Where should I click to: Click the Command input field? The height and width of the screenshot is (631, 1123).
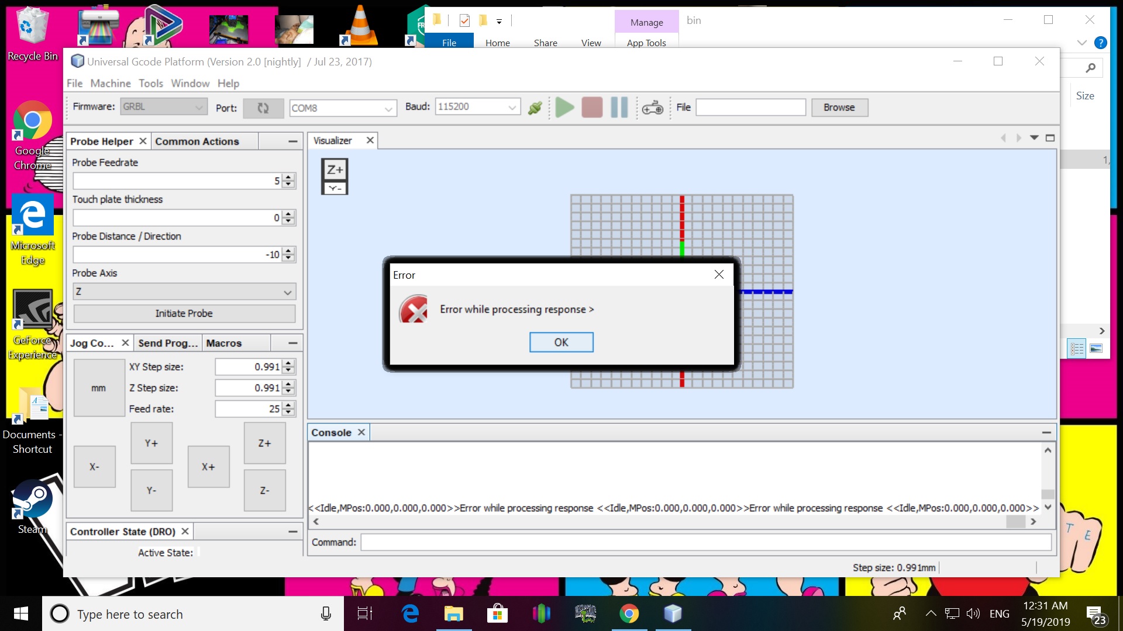(x=705, y=542)
